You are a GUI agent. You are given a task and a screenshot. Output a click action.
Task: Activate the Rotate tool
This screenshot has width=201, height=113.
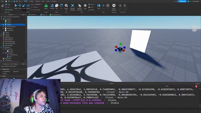click(28, 6)
